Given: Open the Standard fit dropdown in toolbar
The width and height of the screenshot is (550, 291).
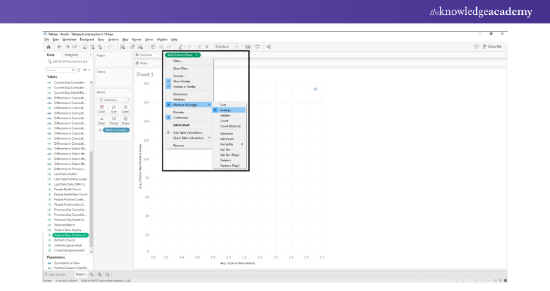Looking at the screenshot, I should pyautogui.click(x=226, y=47).
